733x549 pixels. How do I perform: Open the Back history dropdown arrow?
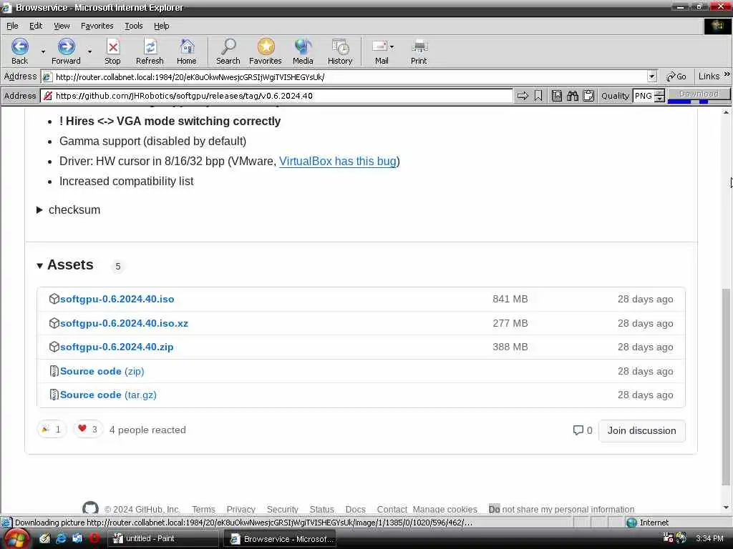[43, 51]
